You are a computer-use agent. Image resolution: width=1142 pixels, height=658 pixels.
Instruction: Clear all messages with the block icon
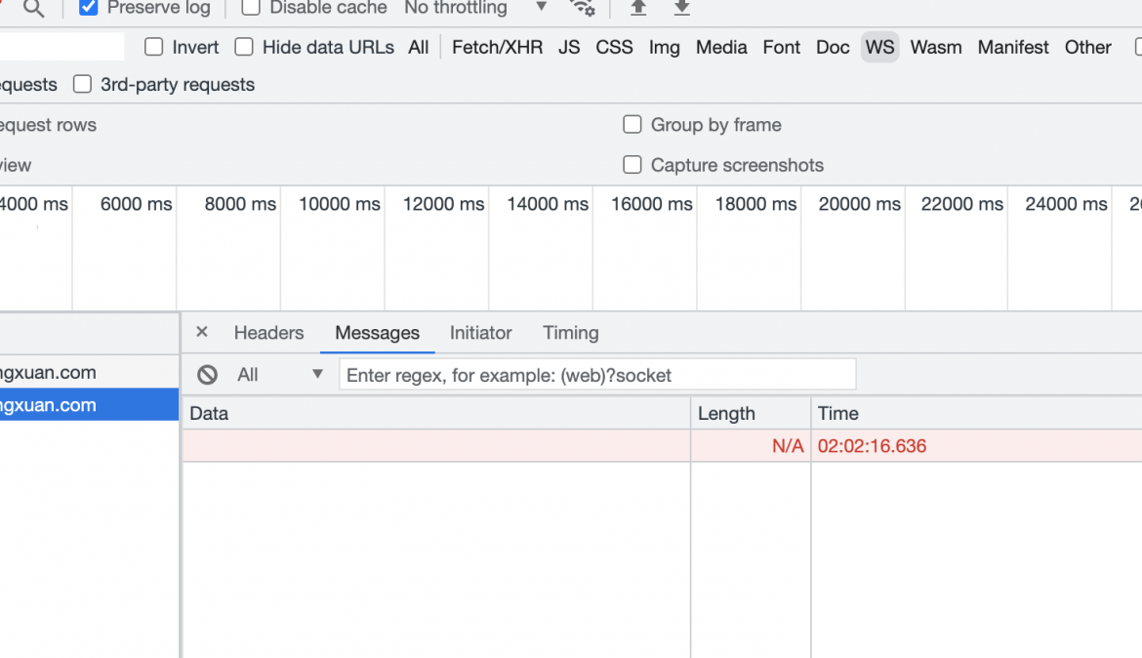207,375
